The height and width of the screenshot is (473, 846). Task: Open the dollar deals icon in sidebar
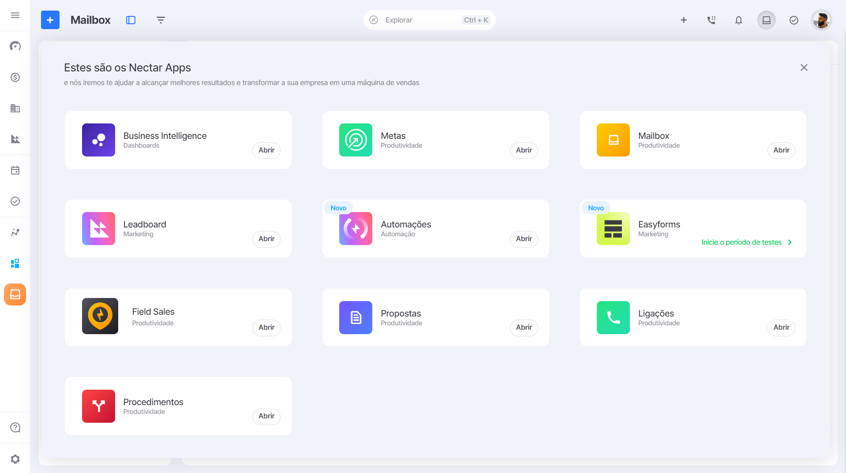pyautogui.click(x=15, y=77)
